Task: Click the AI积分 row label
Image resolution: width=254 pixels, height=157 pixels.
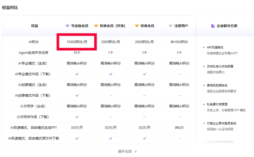Action: tap(34, 42)
